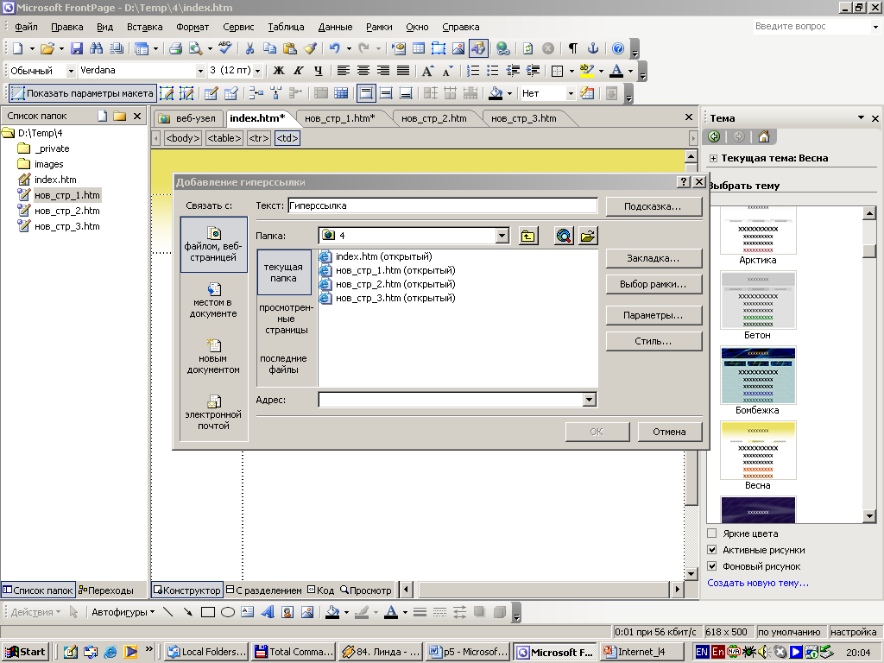Open the Папка folder dropdown in dialog
Image resolution: width=884 pixels, height=663 pixels.
tap(502, 236)
